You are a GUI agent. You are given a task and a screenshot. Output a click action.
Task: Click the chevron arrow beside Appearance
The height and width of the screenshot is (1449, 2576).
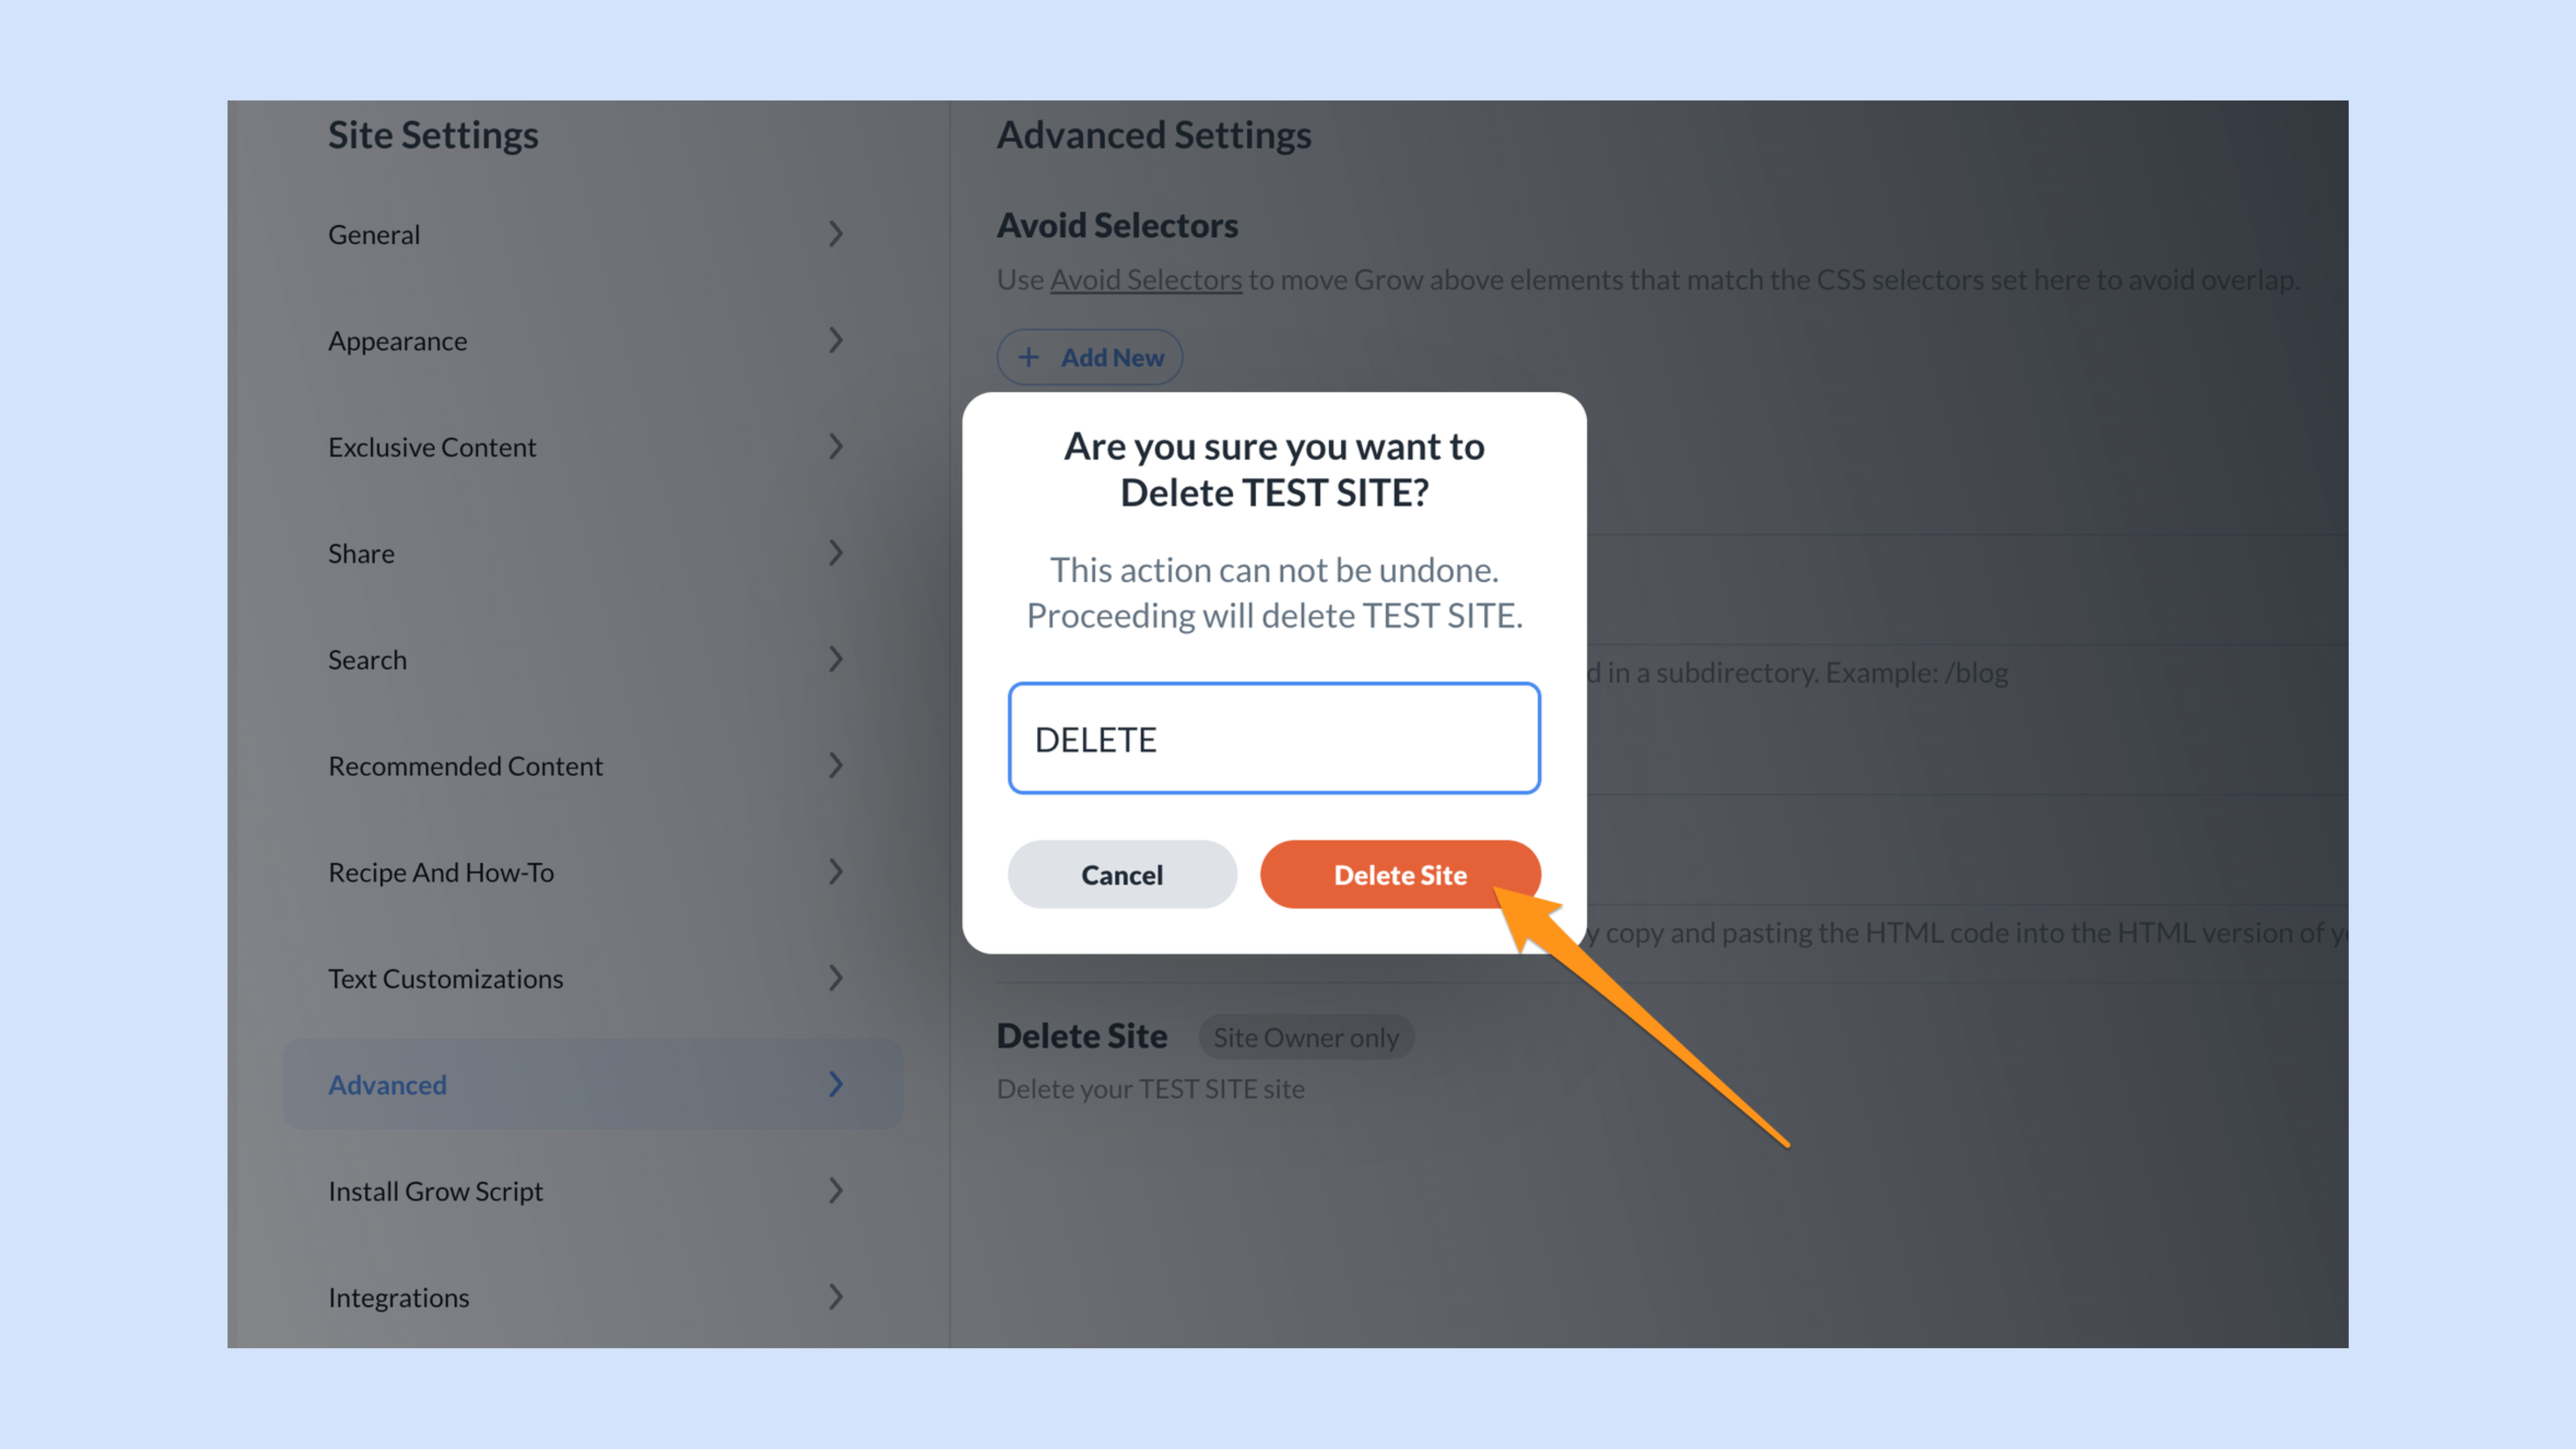(x=836, y=340)
